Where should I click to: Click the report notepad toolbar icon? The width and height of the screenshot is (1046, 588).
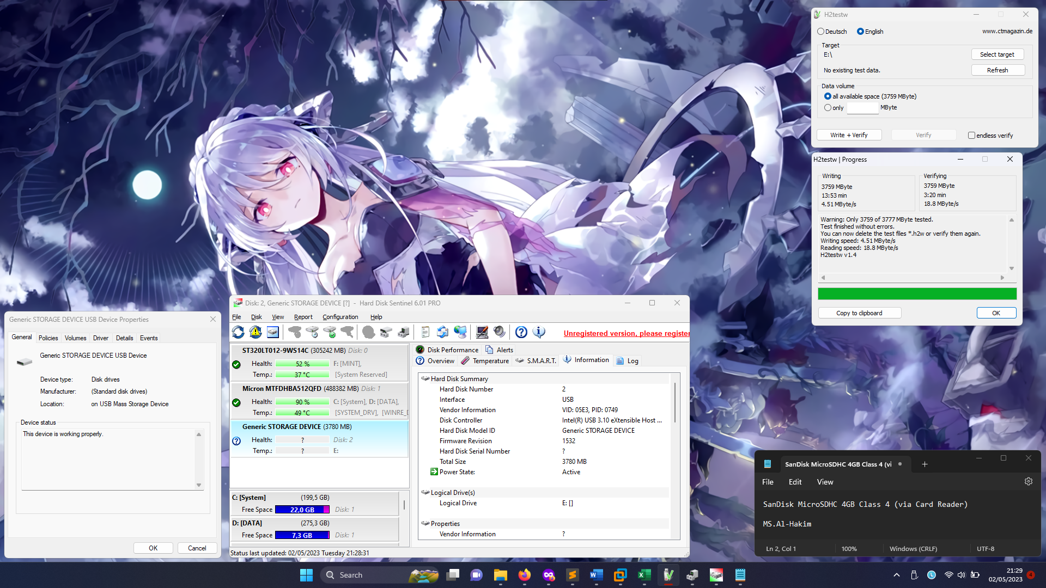coord(425,332)
